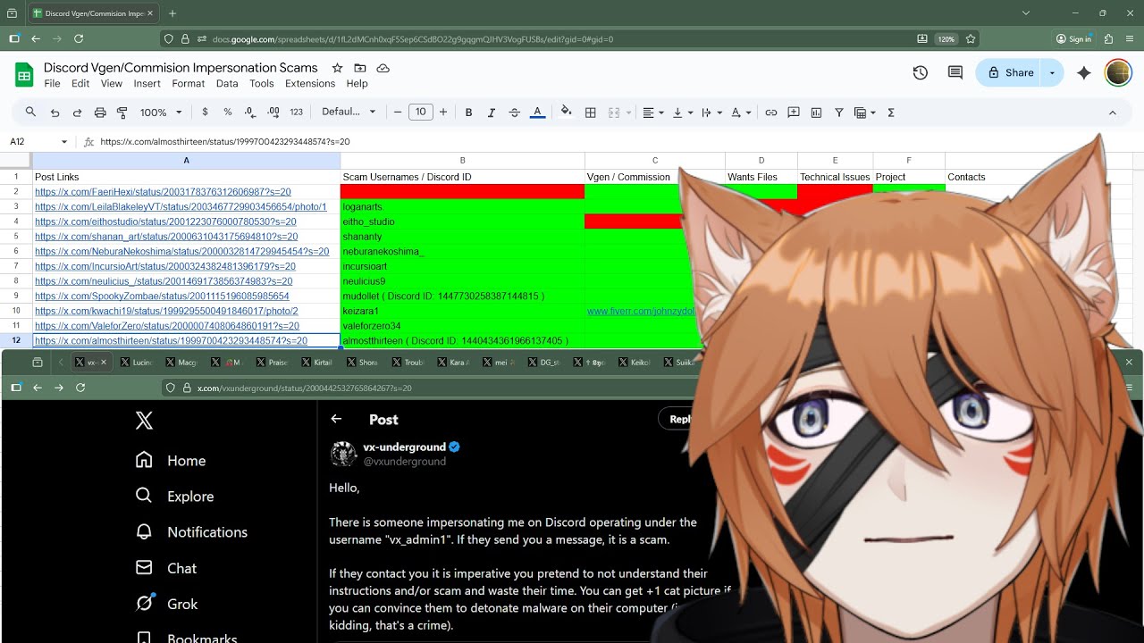The width and height of the screenshot is (1144, 643).
Task: Open the font family dropdown
Action: (x=349, y=113)
